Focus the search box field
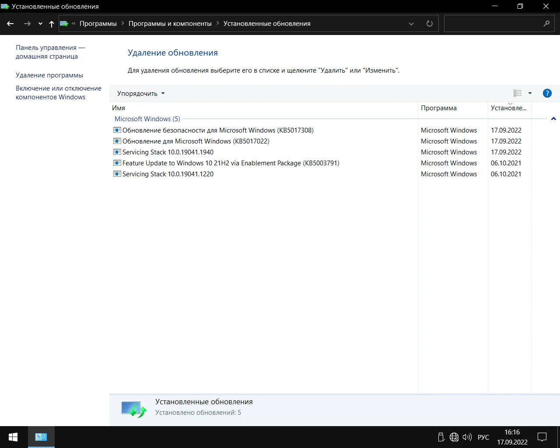The width and height of the screenshot is (560, 448). [499, 24]
